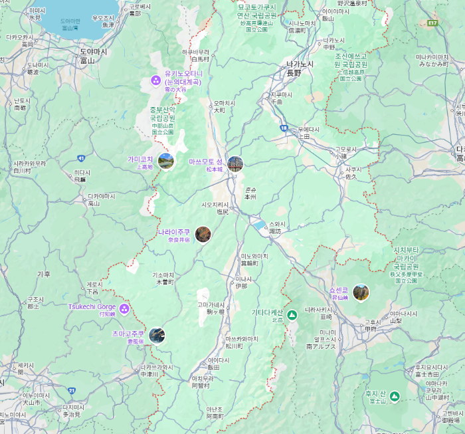This screenshot has height=434, width=465.
Task: Click the 기후 prefecture label
Action: click(x=44, y=274)
